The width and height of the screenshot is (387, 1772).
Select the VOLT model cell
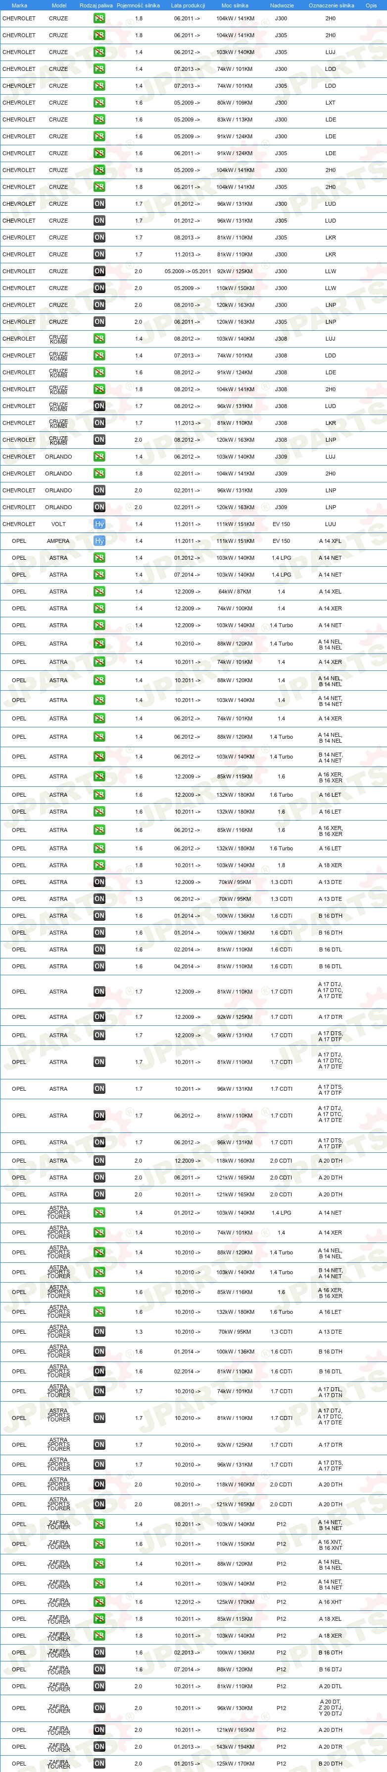coord(58,524)
